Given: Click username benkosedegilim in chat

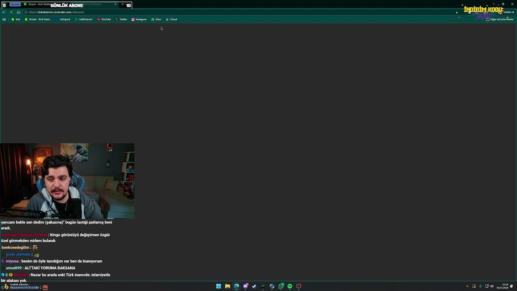Looking at the screenshot, I should click(x=15, y=247).
